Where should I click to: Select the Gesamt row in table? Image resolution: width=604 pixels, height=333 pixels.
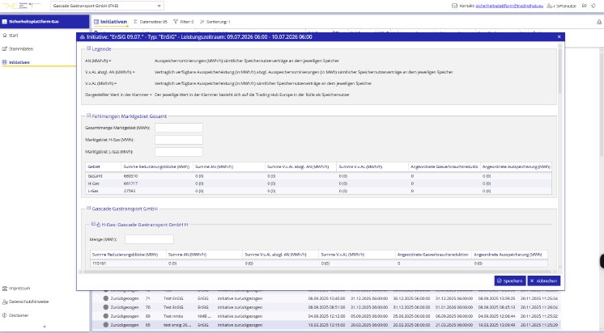pos(318,176)
